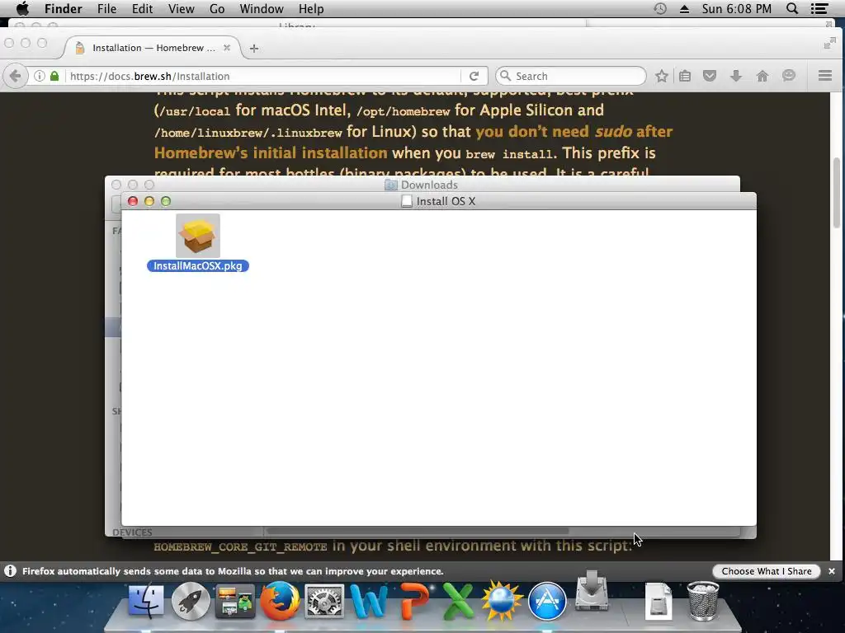Bookmark this page with the star icon
Image resolution: width=845 pixels, height=633 pixels.
click(x=662, y=76)
